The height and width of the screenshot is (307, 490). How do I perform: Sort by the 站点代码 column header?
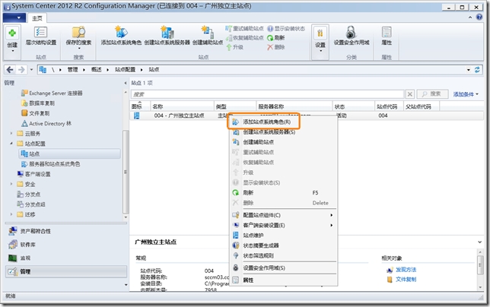click(x=389, y=106)
